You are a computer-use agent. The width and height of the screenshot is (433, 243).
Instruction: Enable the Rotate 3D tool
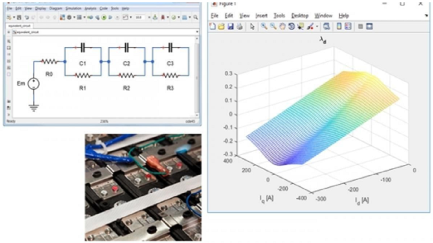point(291,26)
